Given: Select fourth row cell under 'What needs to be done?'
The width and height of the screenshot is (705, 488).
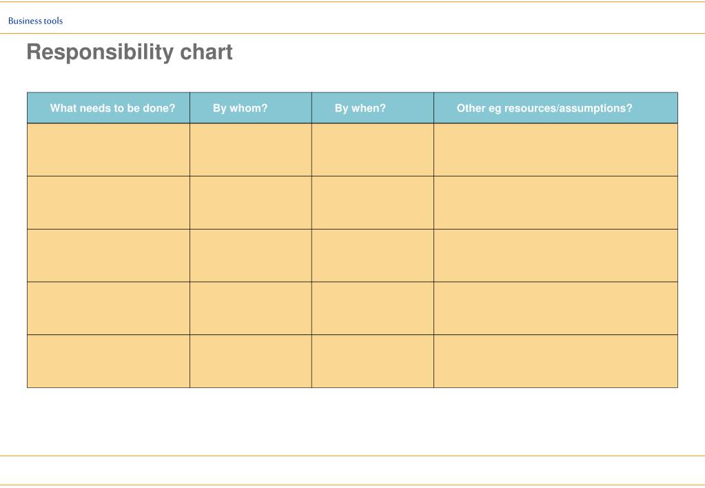Looking at the screenshot, I should click(x=108, y=309).
